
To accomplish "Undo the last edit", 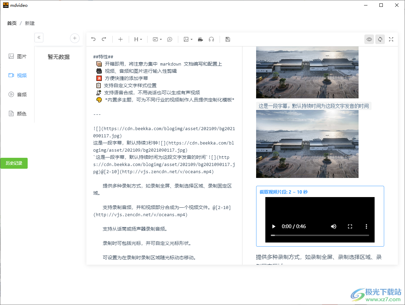I will (x=94, y=39).
